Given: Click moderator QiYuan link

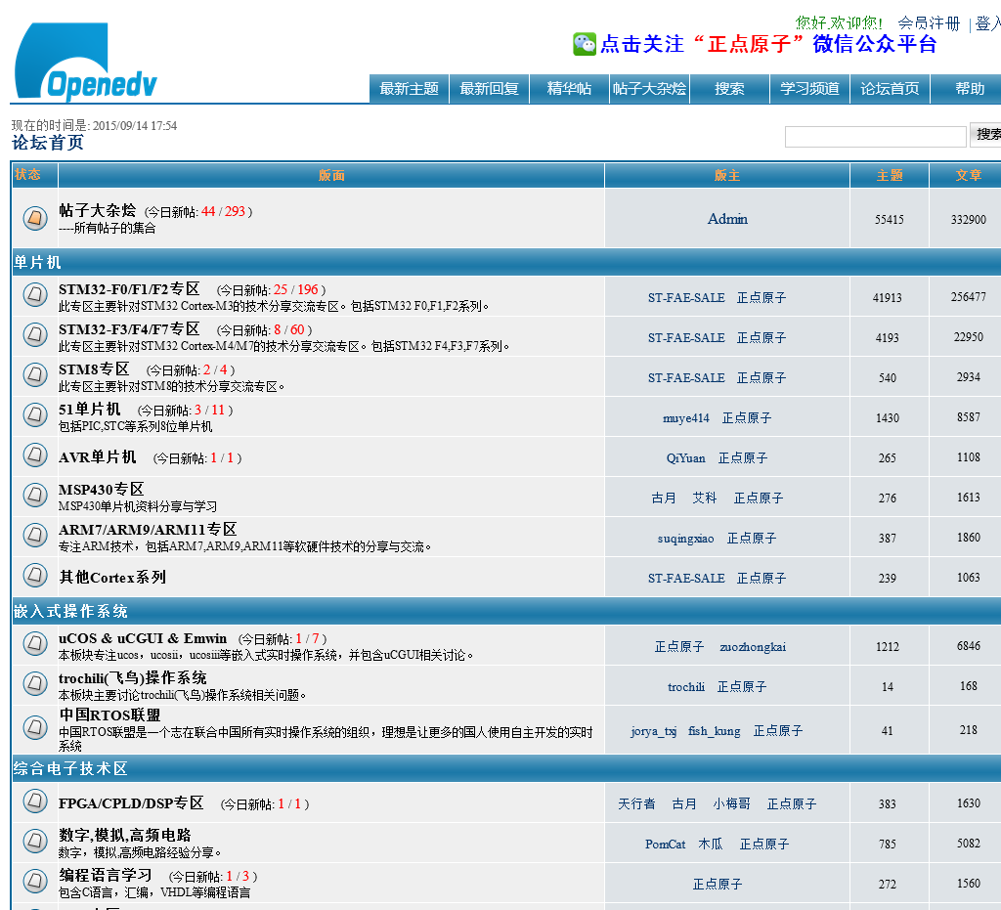Looking at the screenshot, I should tap(685, 458).
